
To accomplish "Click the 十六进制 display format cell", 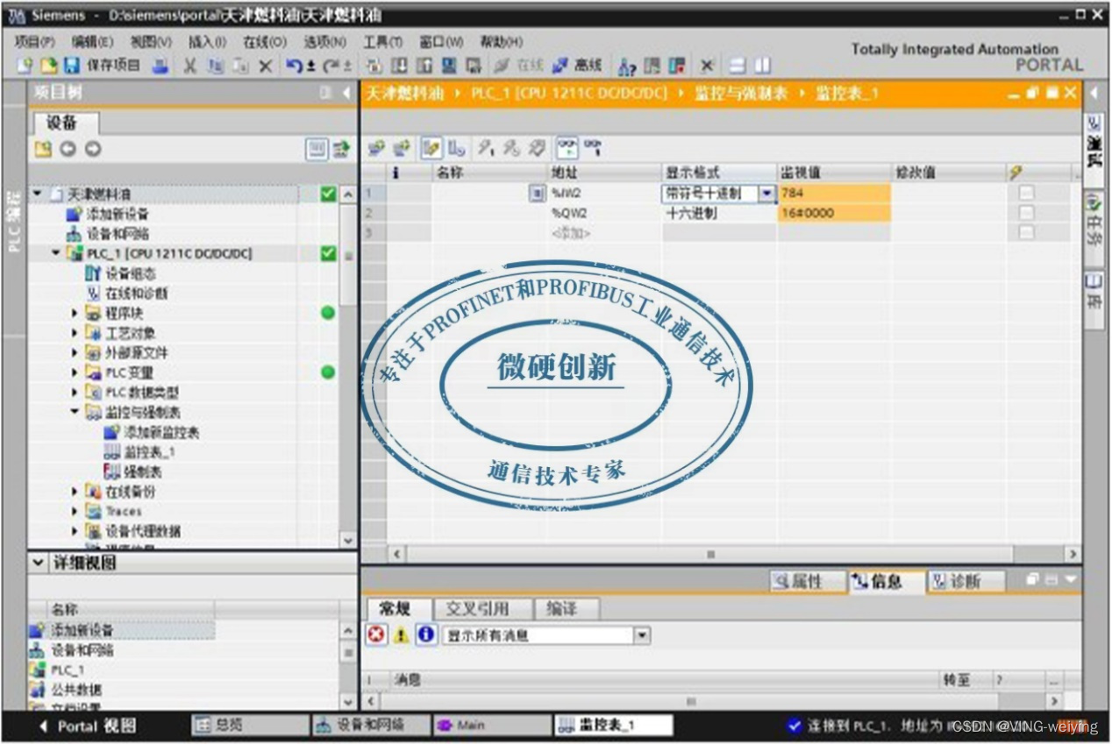I will point(719,213).
